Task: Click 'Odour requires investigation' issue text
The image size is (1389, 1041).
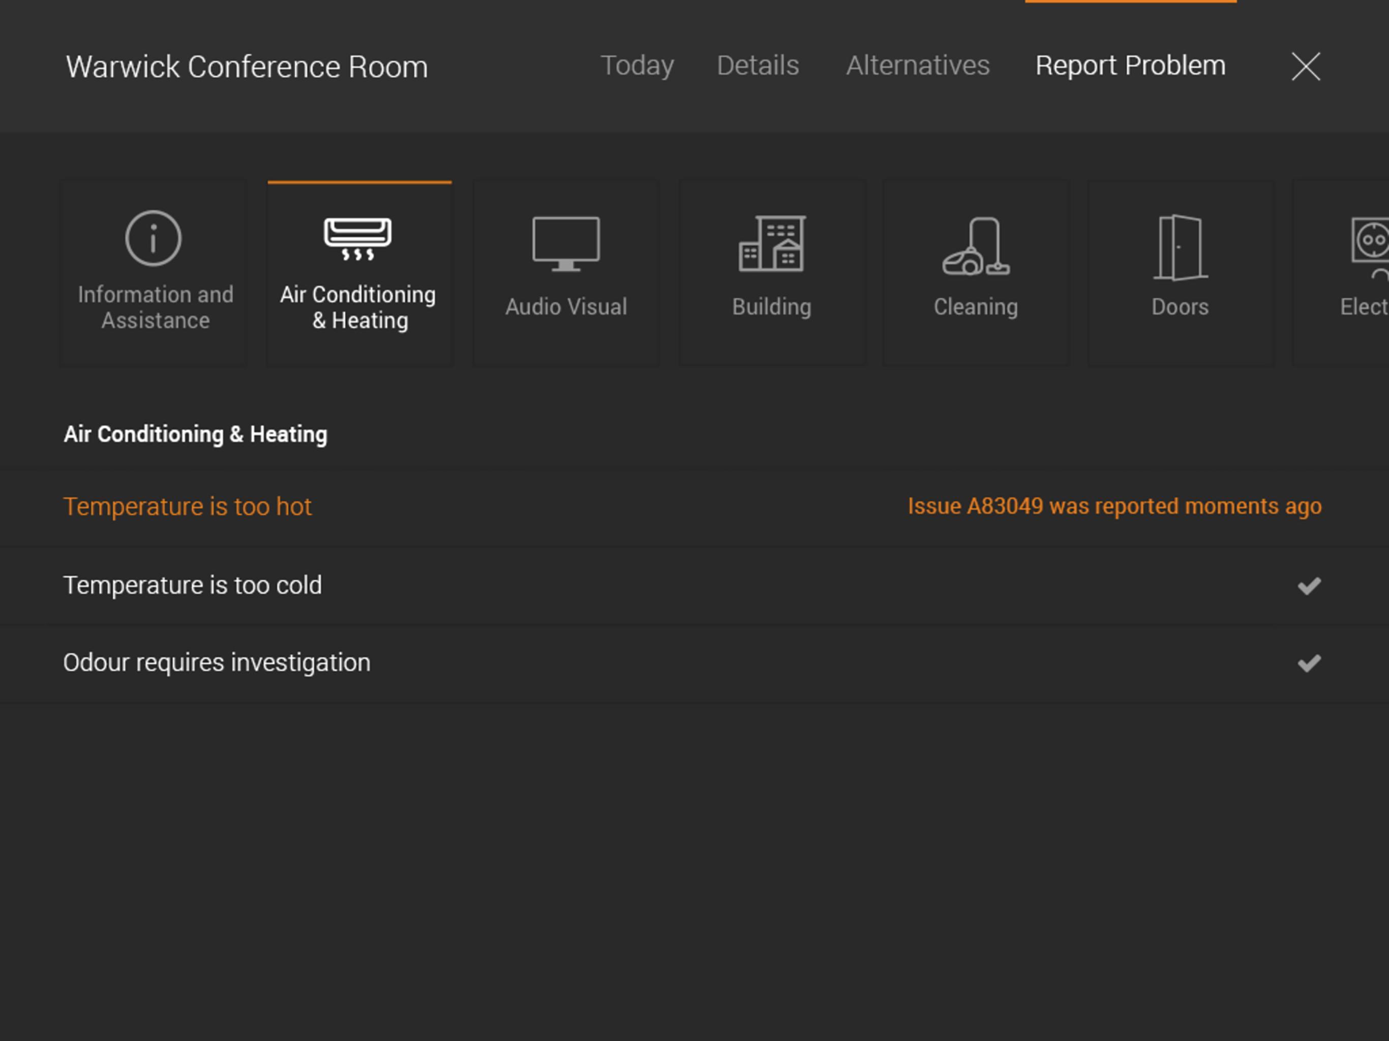Action: coord(217,663)
